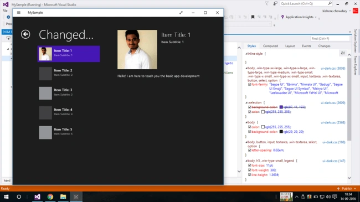The image size is (360, 202).
Task: Click the Application Insights icon
Action: coord(282,17)
